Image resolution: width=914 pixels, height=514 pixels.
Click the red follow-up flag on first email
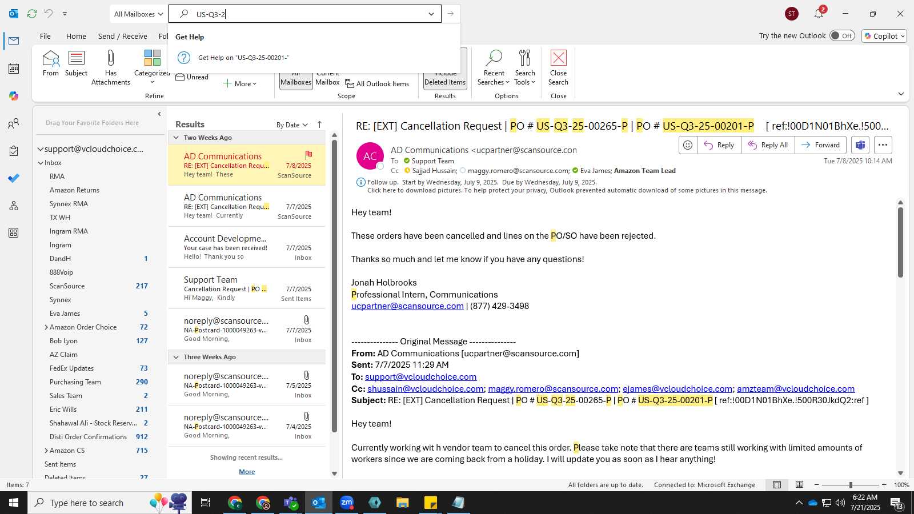click(x=308, y=154)
